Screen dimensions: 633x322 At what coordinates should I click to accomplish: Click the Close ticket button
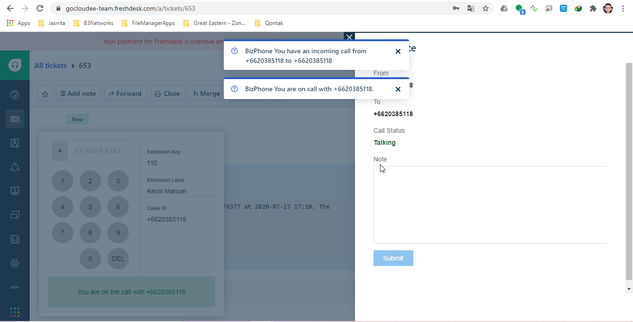point(167,93)
